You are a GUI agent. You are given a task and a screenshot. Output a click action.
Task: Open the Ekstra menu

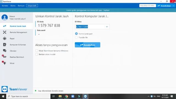click(13, 5)
